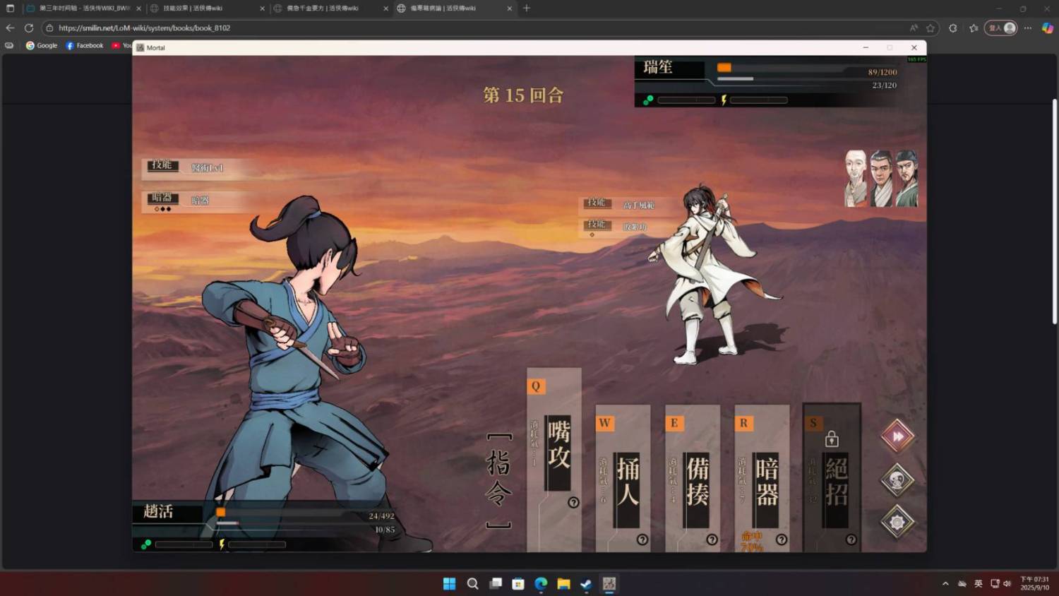Viewport: 1059px width, 596px height.
Task: Open help icon on 嘴攻 card
Action: click(x=573, y=502)
